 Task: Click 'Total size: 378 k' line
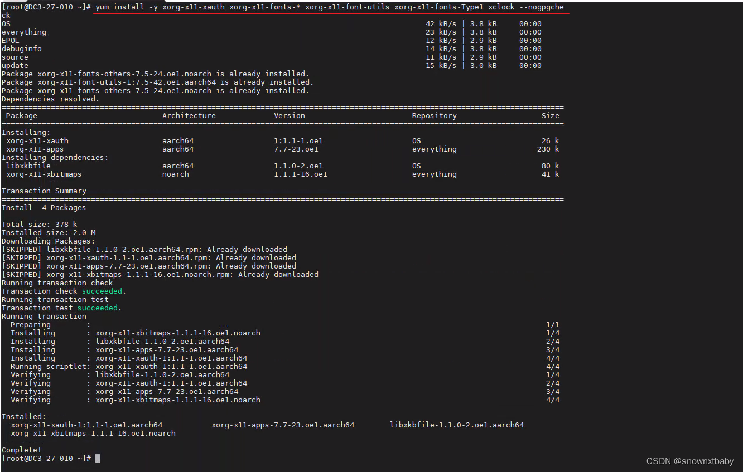tap(40, 225)
